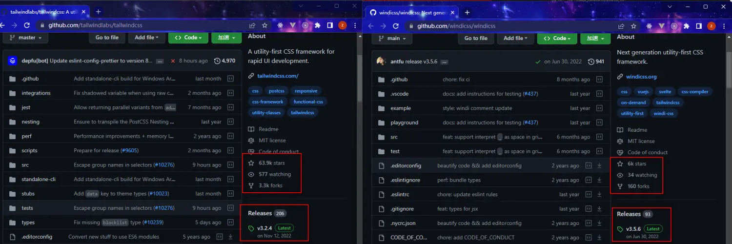Click css-framework topic tag in tailwindcss
Viewport: 732px width, 244px height.
tap(268, 102)
